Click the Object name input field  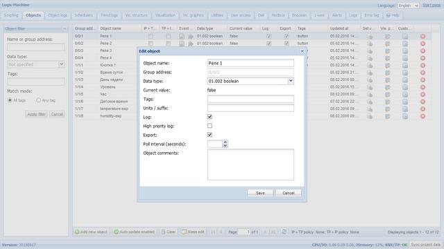[x=250, y=63]
